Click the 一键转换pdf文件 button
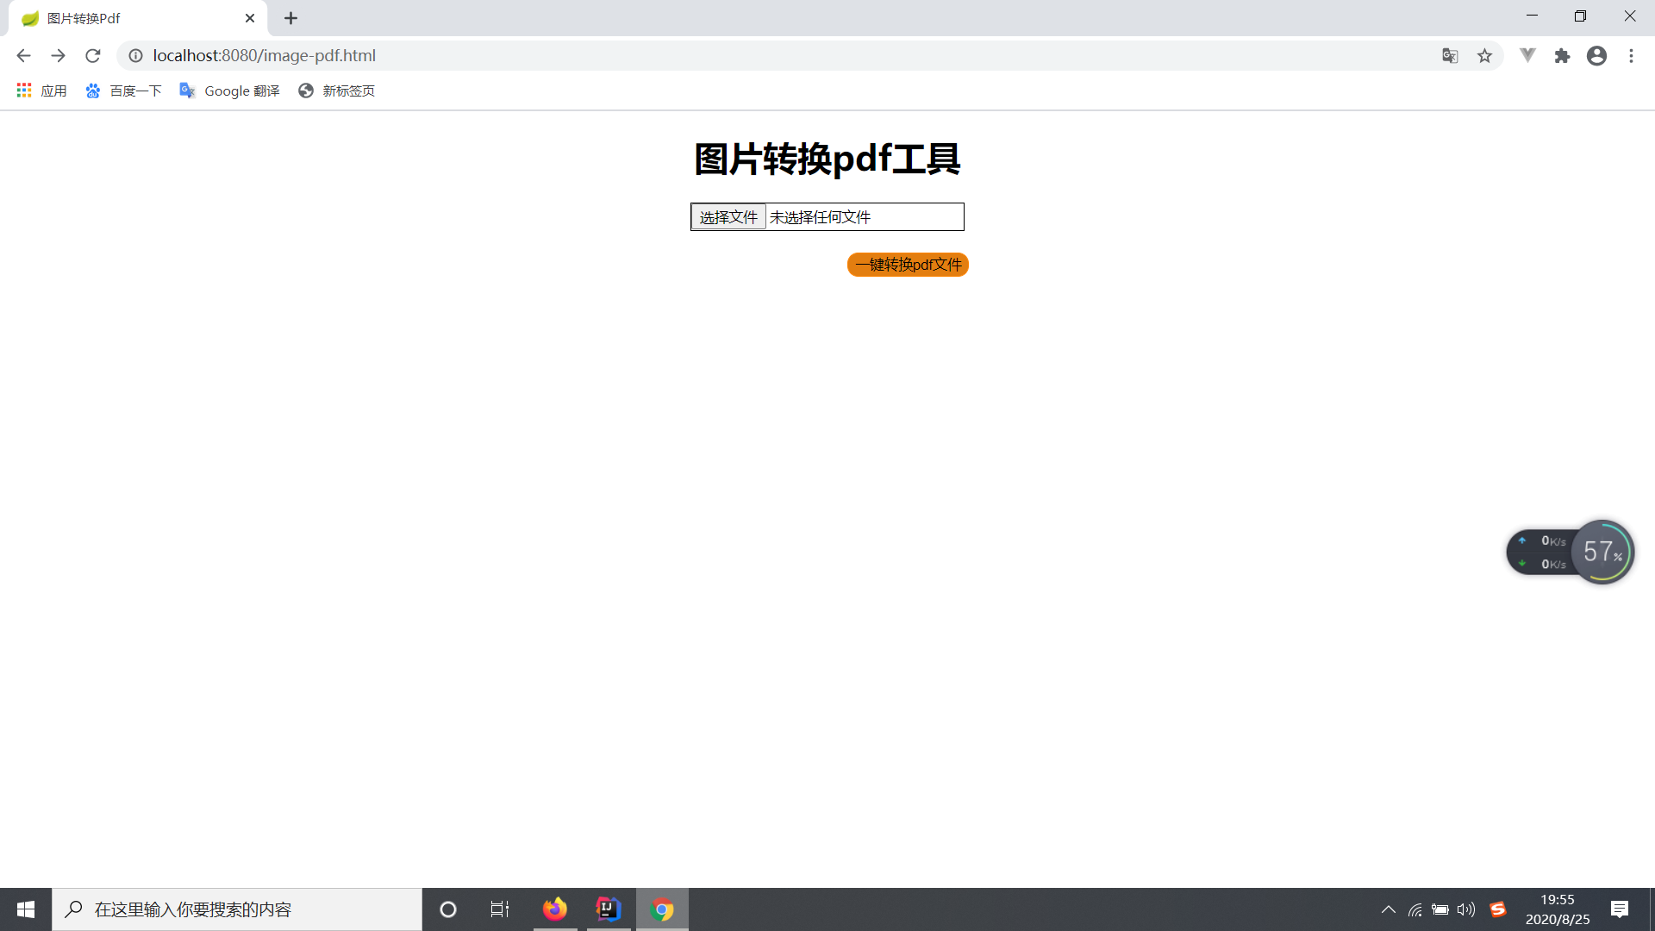Screen dimensions: 1655x931 [x=907, y=265]
